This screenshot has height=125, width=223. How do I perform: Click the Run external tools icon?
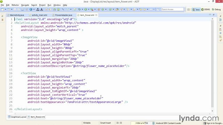point(92,9)
